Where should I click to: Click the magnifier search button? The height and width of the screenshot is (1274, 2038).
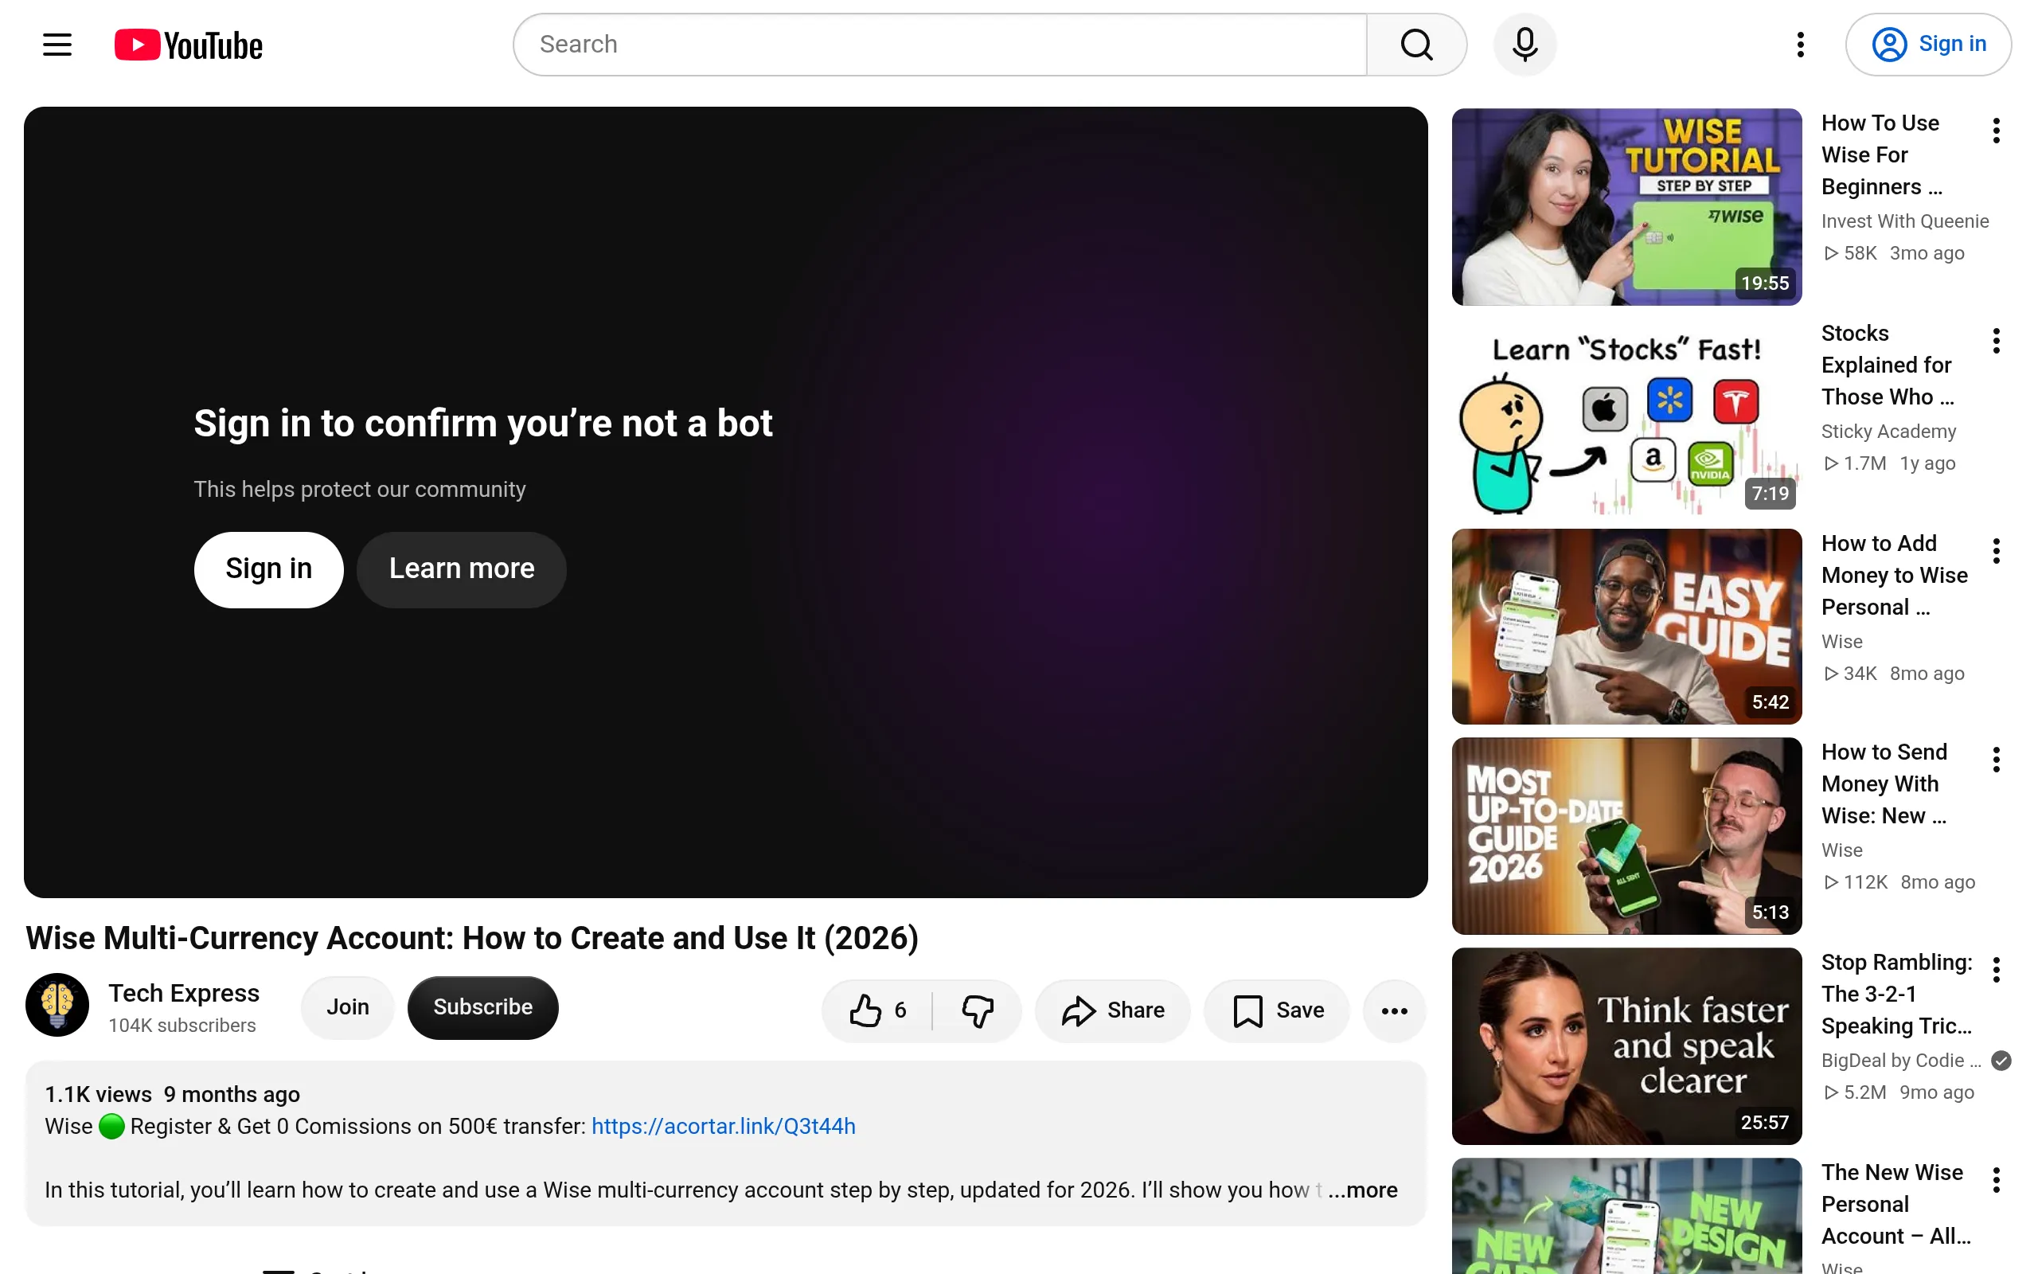coord(1416,45)
